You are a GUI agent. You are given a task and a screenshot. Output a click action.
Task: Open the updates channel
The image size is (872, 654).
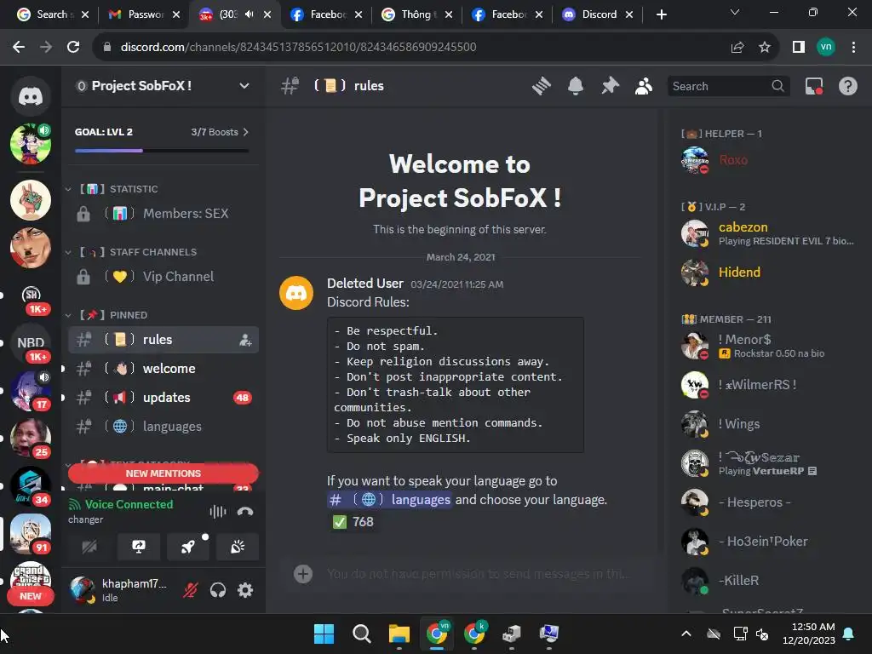[x=163, y=398]
